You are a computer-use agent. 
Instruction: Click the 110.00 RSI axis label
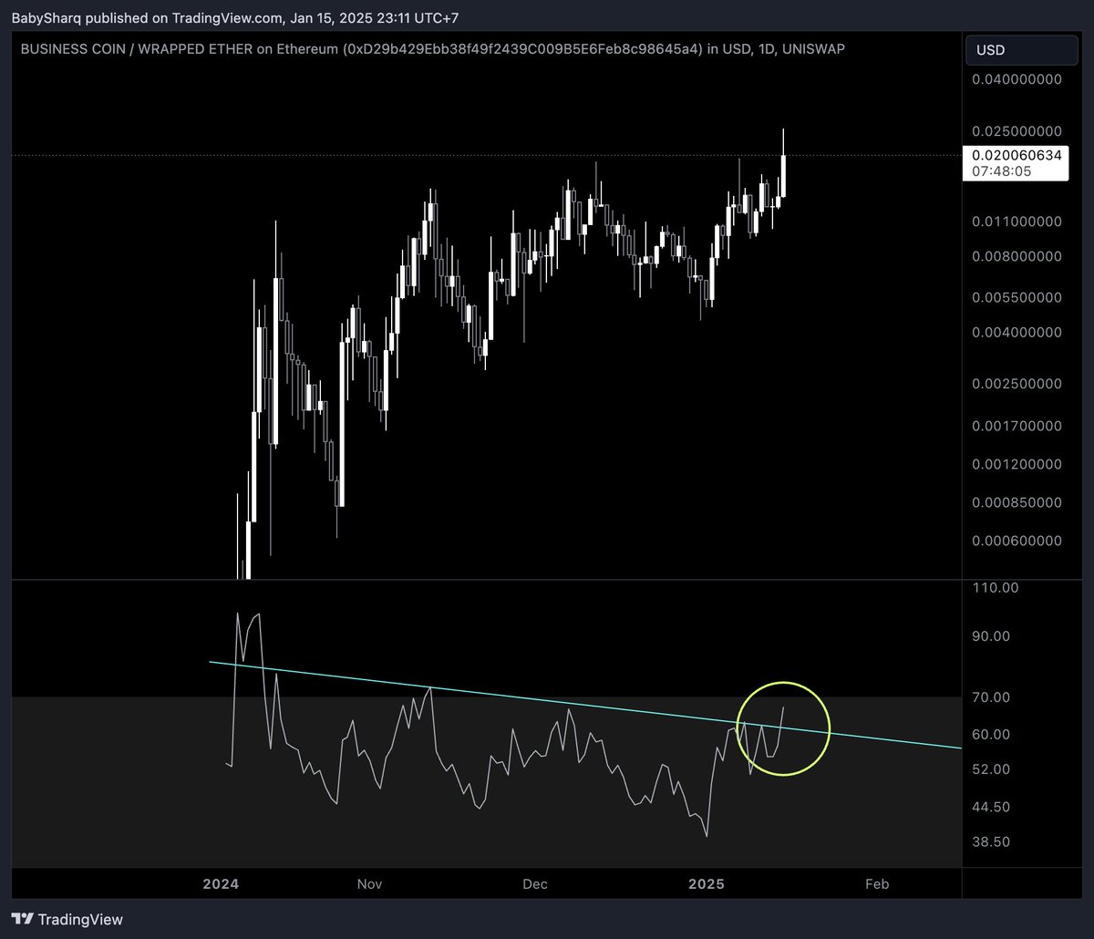pyautogui.click(x=996, y=588)
